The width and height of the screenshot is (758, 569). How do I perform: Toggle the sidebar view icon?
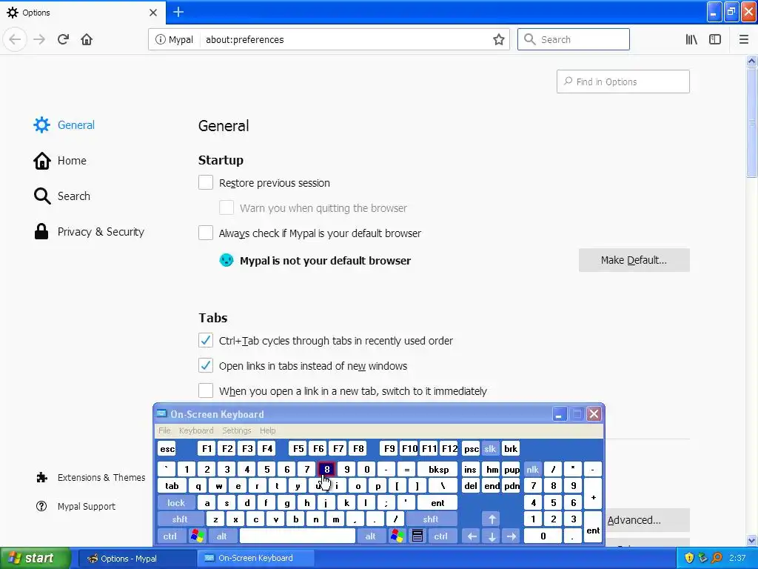coord(715,39)
